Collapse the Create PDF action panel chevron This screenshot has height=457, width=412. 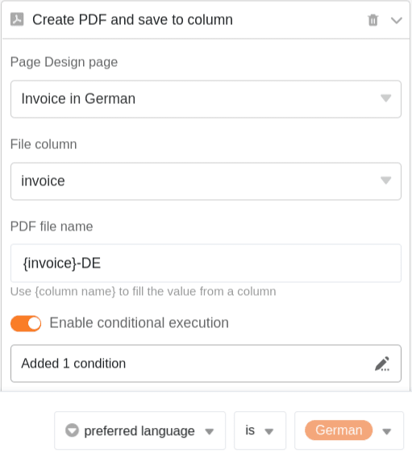point(396,20)
